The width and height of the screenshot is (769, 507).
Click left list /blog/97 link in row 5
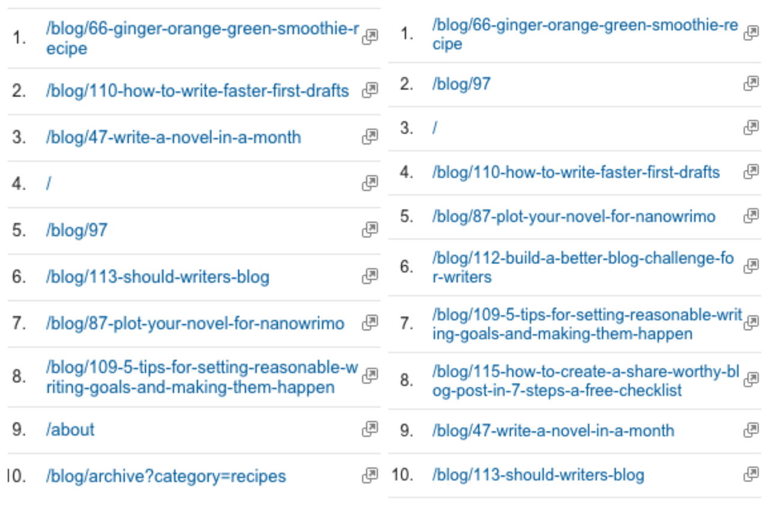76,230
